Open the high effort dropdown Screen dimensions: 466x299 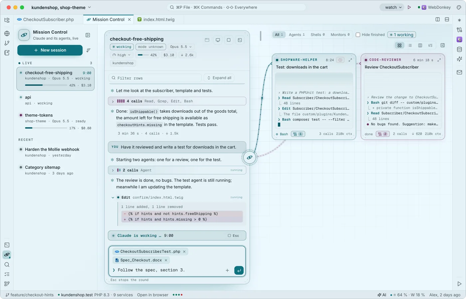(x=122, y=55)
